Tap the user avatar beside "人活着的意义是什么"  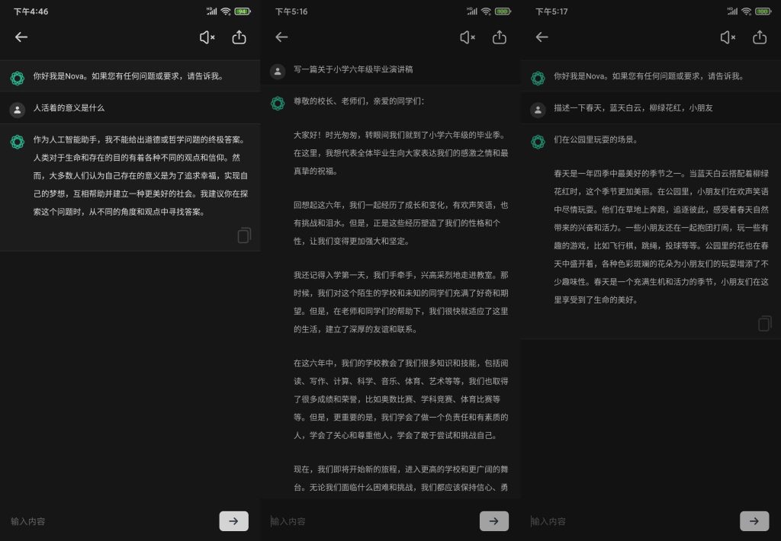click(x=18, y=108)
